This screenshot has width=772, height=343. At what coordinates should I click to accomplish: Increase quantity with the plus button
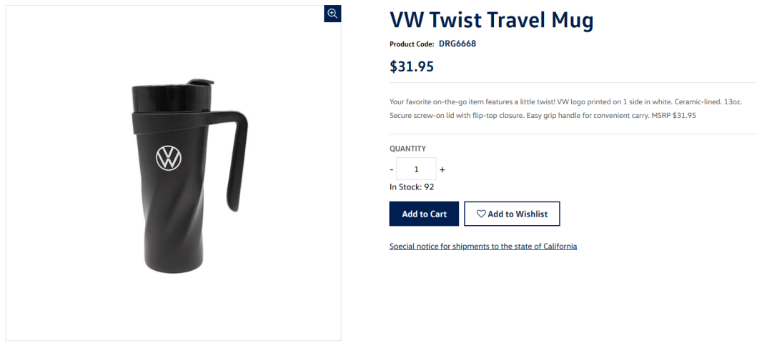click(x=442, y=169)
